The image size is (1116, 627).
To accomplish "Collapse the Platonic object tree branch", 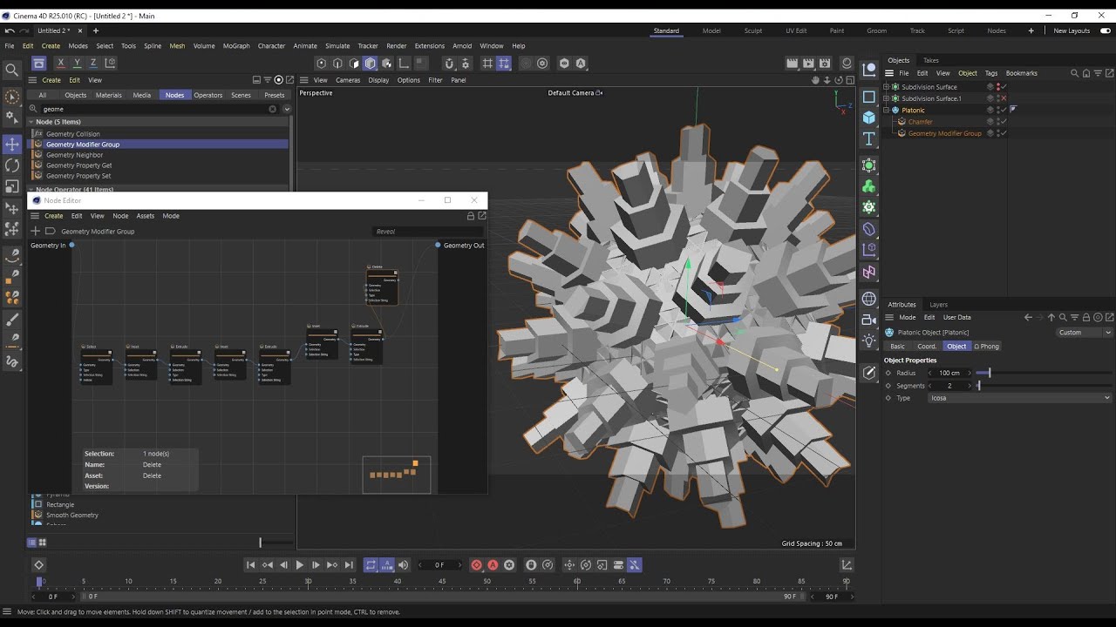I will click(886, 110).
